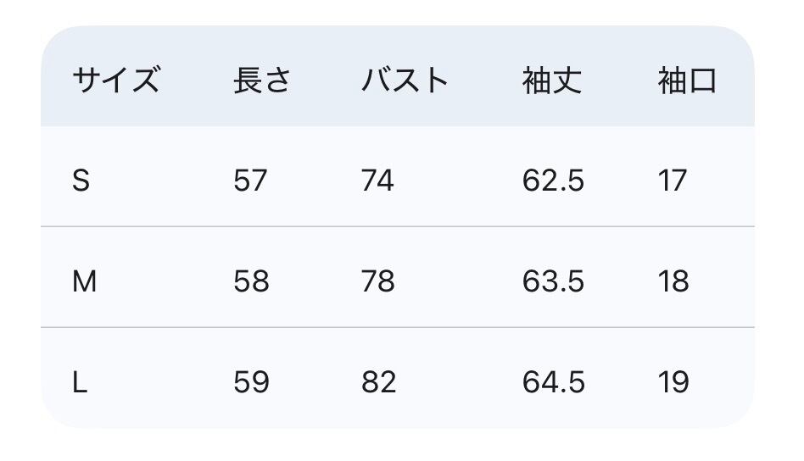
Task: Click sleeve length value 63.5
Action: click(553, 281)
